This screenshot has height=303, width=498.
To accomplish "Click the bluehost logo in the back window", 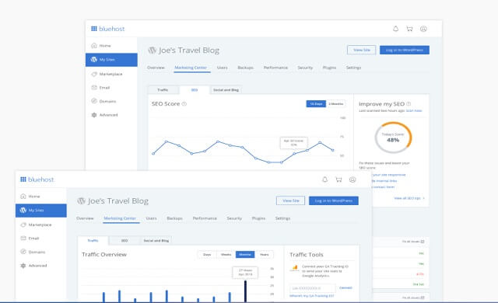I will [108, 29].
